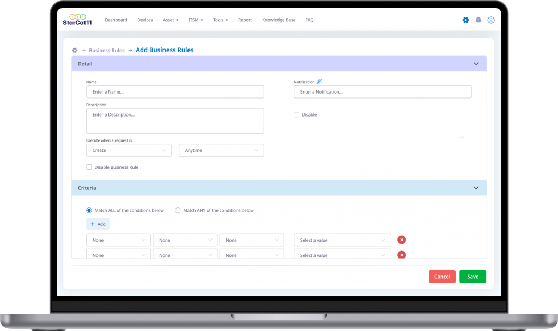This screenshot has width=558, height=331.
Task: Open the Create request-type dropdown
Action: click(129, 150)
